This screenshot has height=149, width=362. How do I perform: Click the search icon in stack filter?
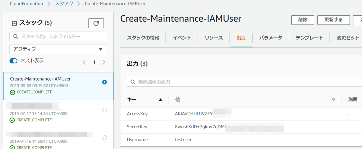click(x=16, y=37)
